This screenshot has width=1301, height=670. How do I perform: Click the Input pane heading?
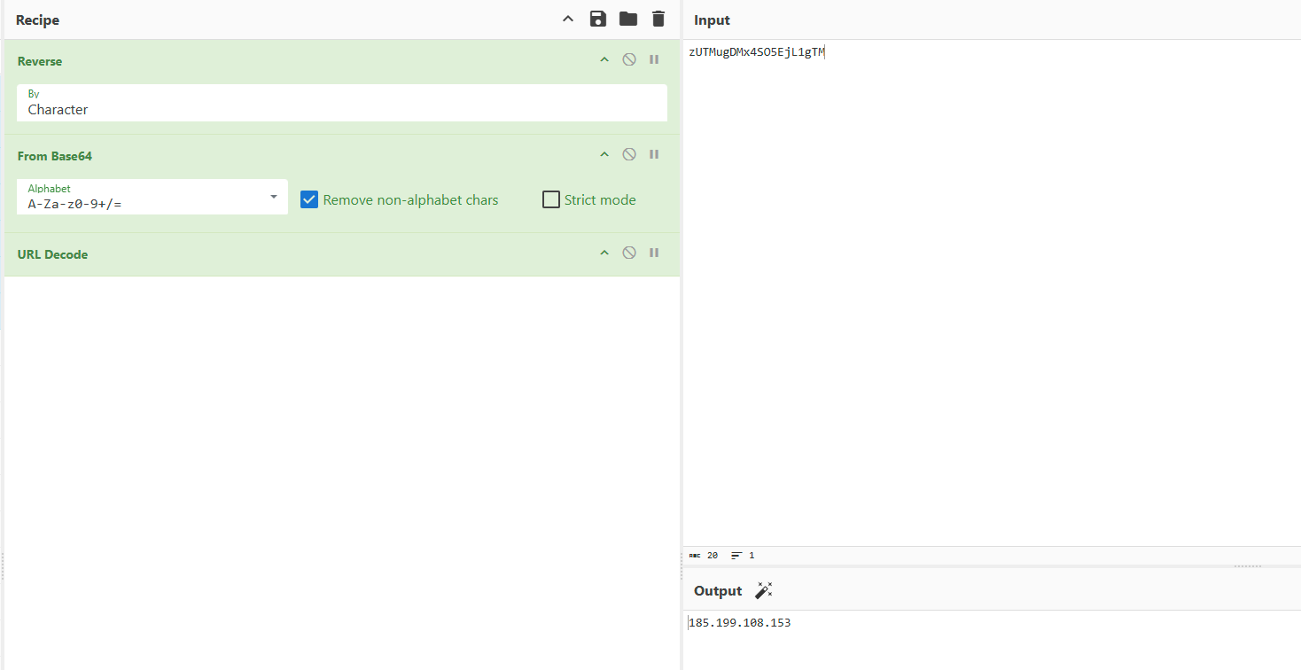[712, 20]
